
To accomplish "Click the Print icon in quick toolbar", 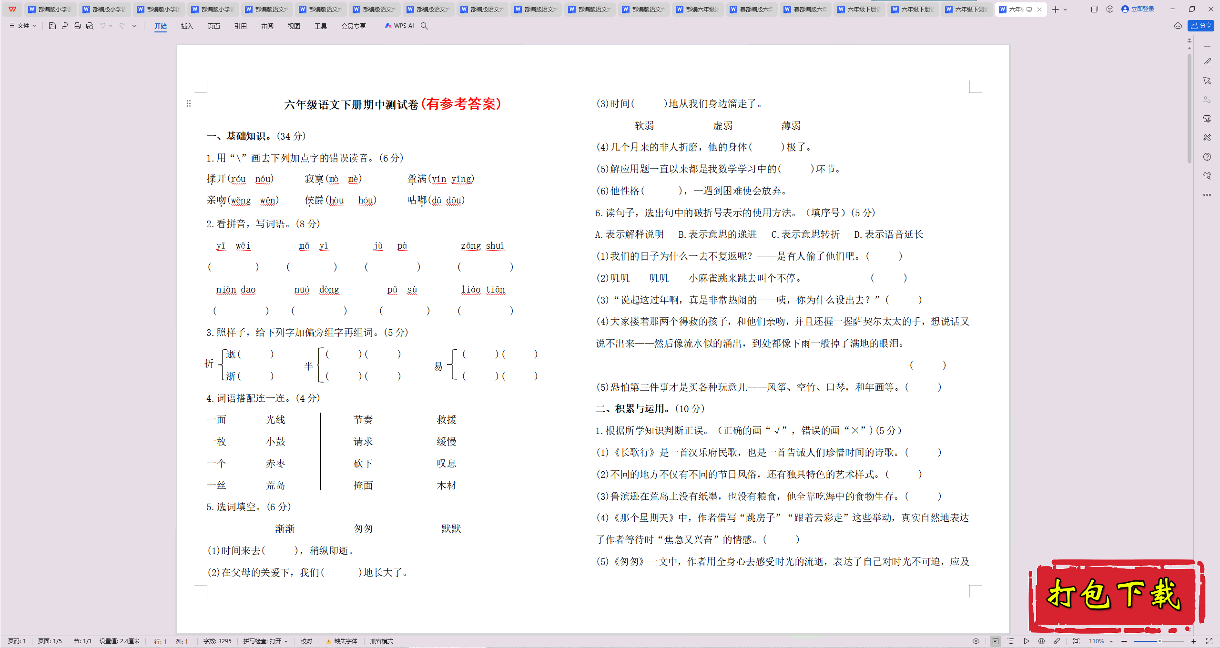I will pos(77,26).
